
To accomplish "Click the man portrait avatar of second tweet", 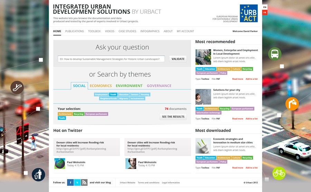I will [131, 163].
